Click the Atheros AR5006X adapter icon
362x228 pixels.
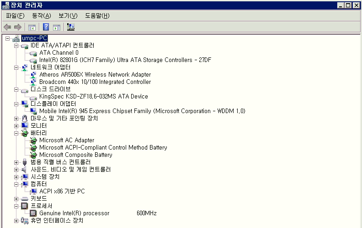33,75
